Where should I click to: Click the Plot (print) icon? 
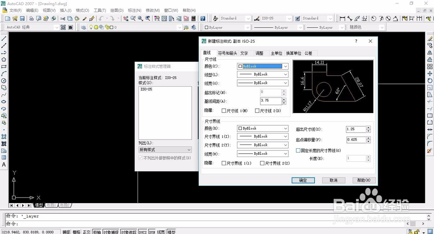point(31,18)
